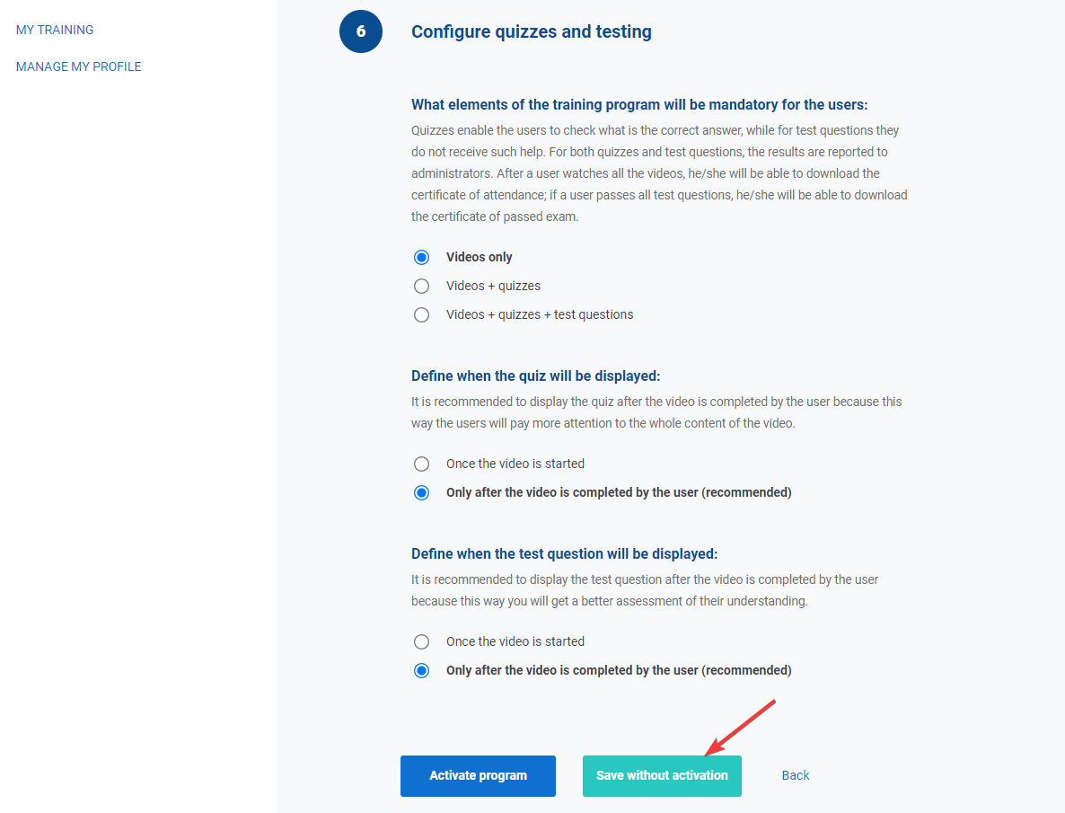Click 'Define when the test question will be displayed' heading
Image resolution: width=1065 pixels, height=813 pixels.
tap(564, 553)
